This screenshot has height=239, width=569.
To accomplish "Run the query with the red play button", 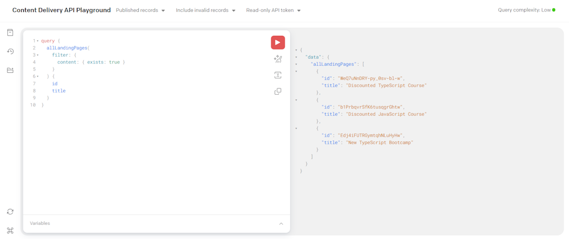I will [278, 43].
